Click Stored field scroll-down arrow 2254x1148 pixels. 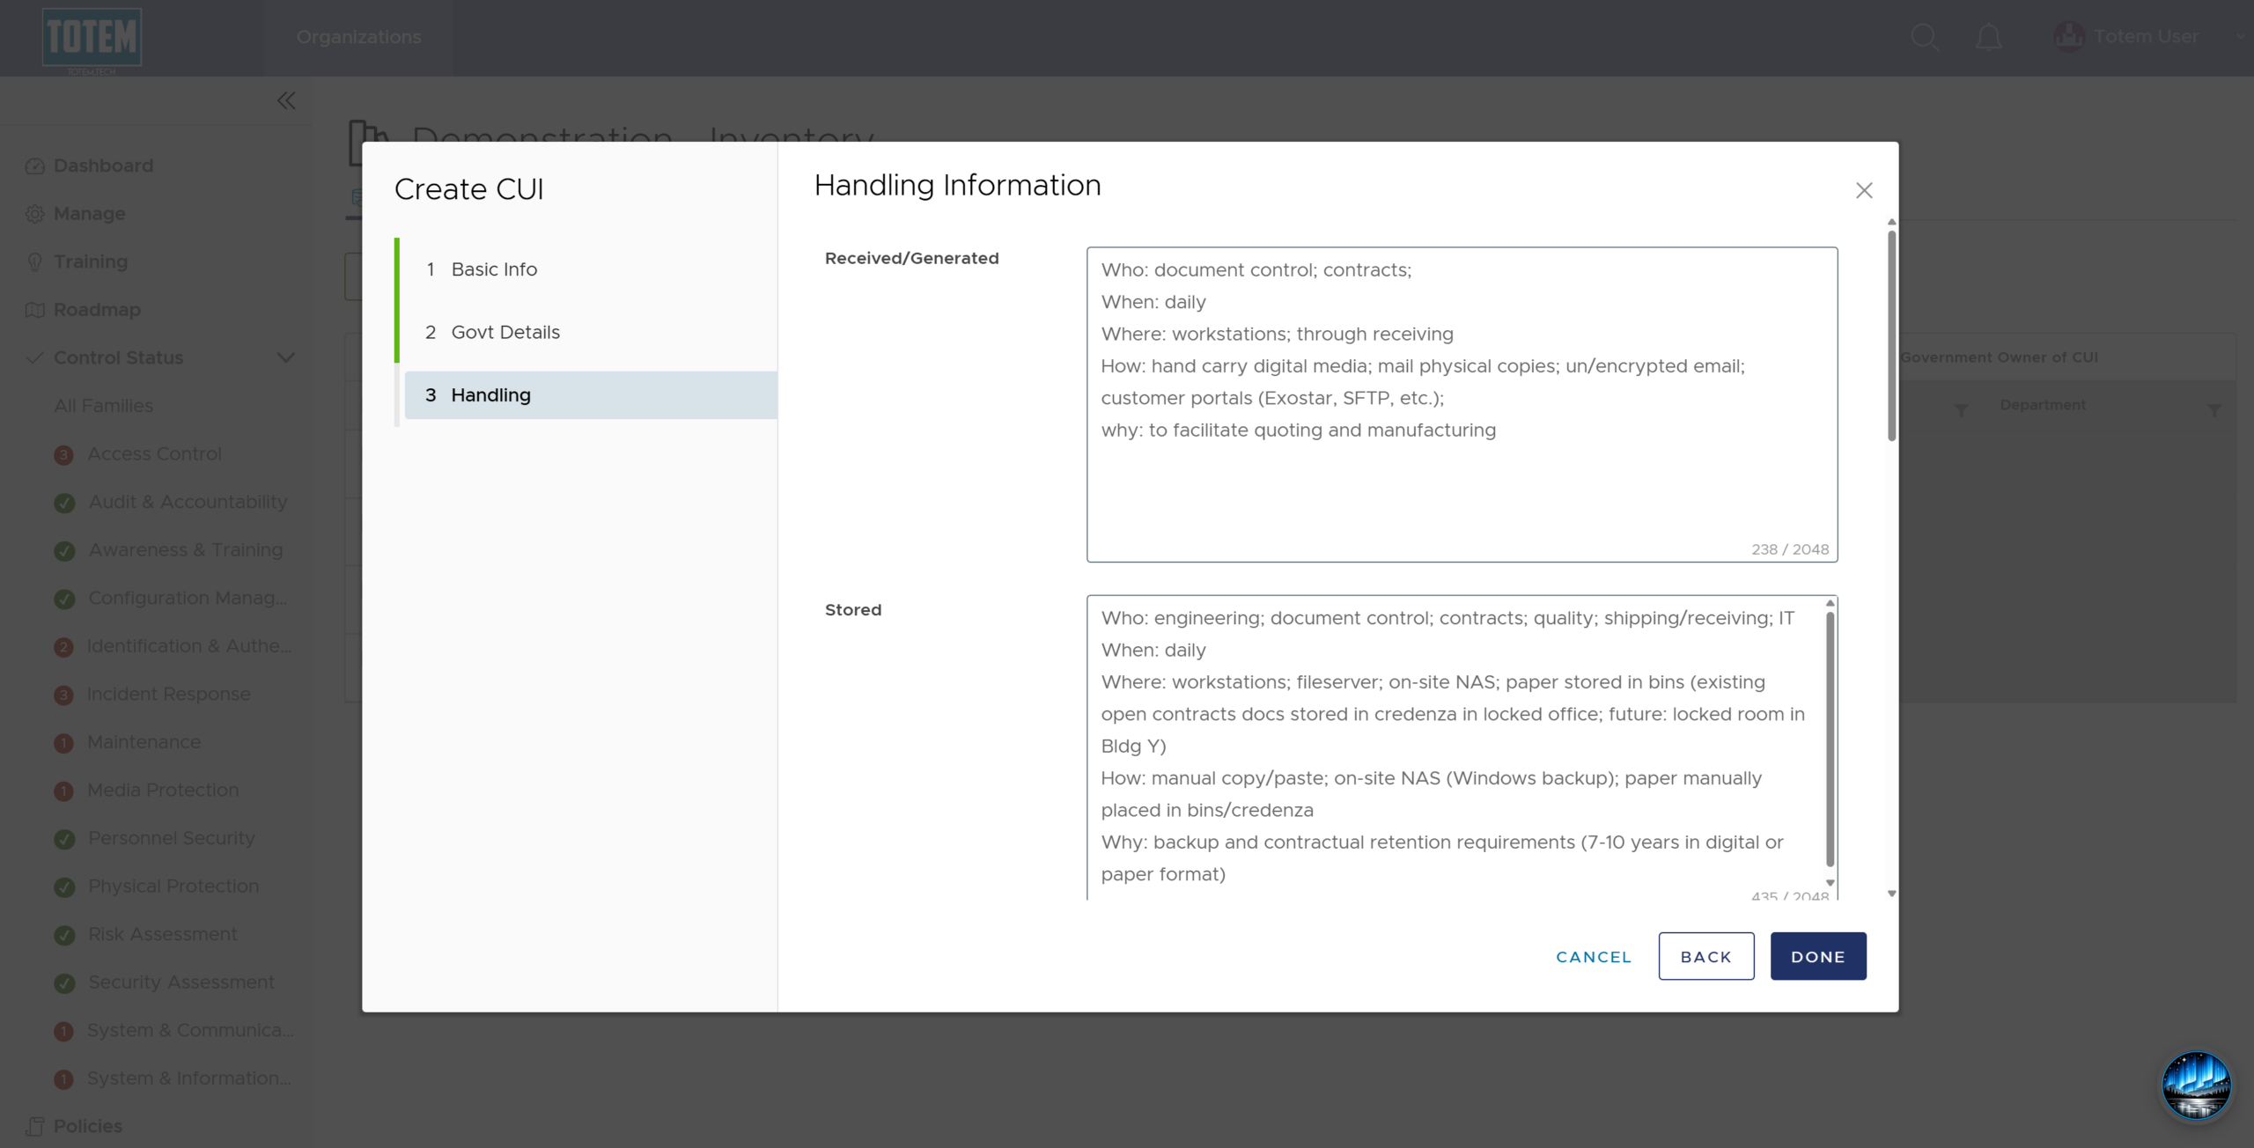pos(1830,883)
